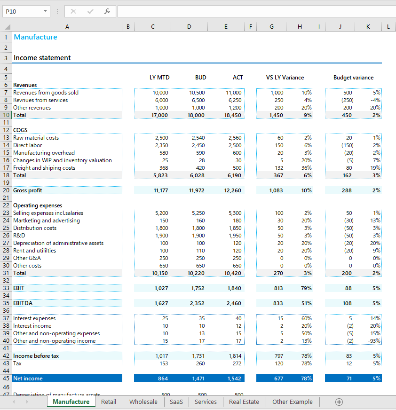Click the Name Box showing P10
Screen dimensions: 396x410
click(21, 11)
